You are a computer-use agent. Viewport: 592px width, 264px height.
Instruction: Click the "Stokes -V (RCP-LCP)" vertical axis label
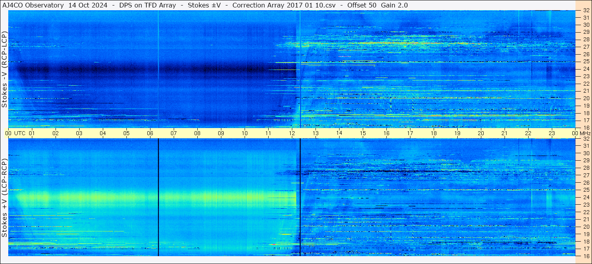click(4, 69)
